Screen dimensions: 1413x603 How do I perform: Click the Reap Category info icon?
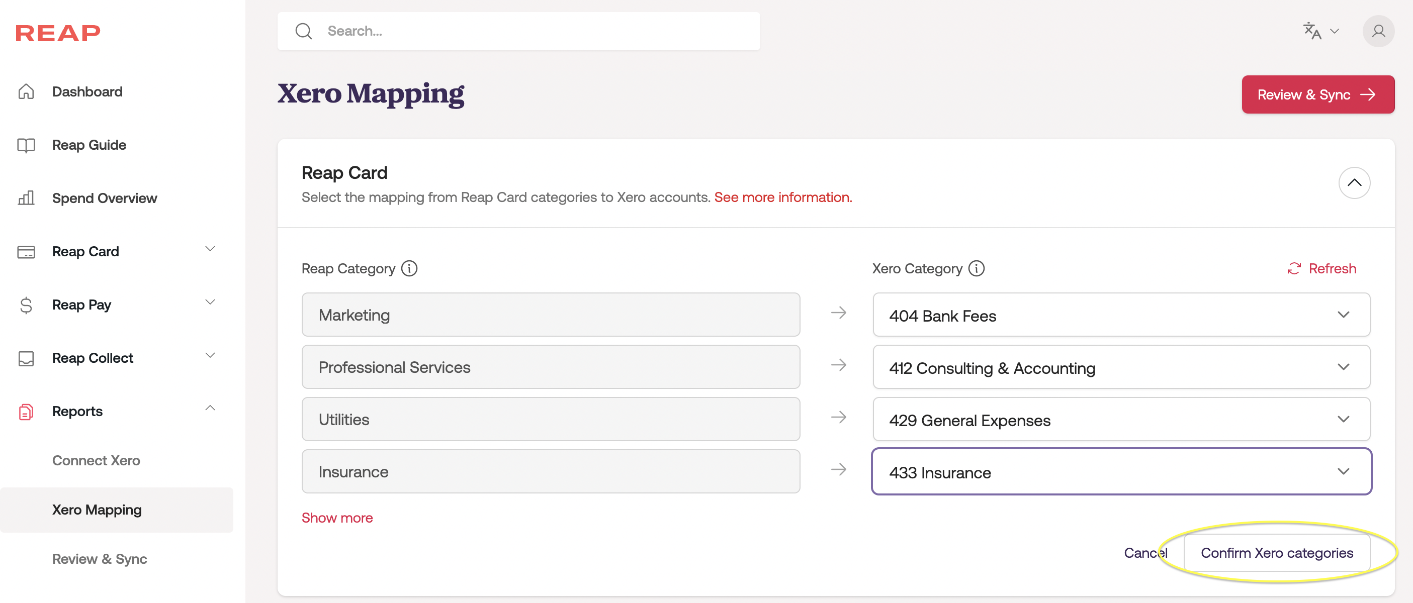click(x=409, y=269)
